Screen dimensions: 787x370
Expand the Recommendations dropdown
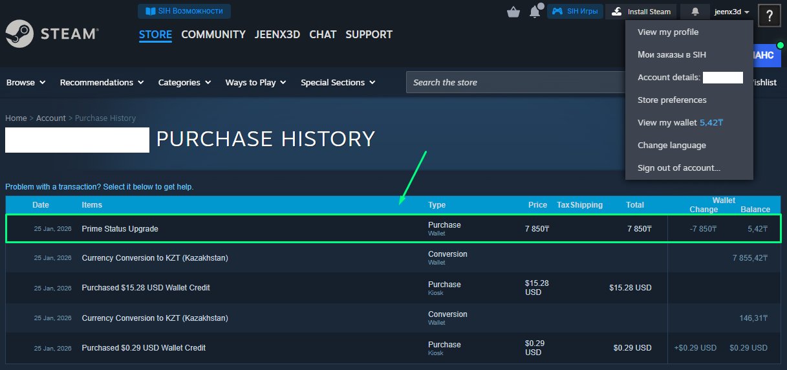(x=102, y=82)
